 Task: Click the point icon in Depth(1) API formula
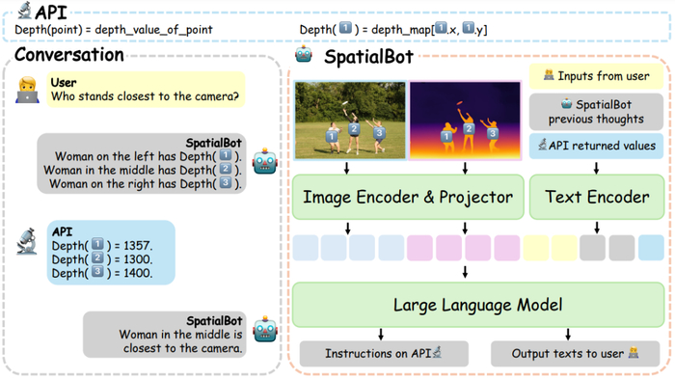(345, 28)
